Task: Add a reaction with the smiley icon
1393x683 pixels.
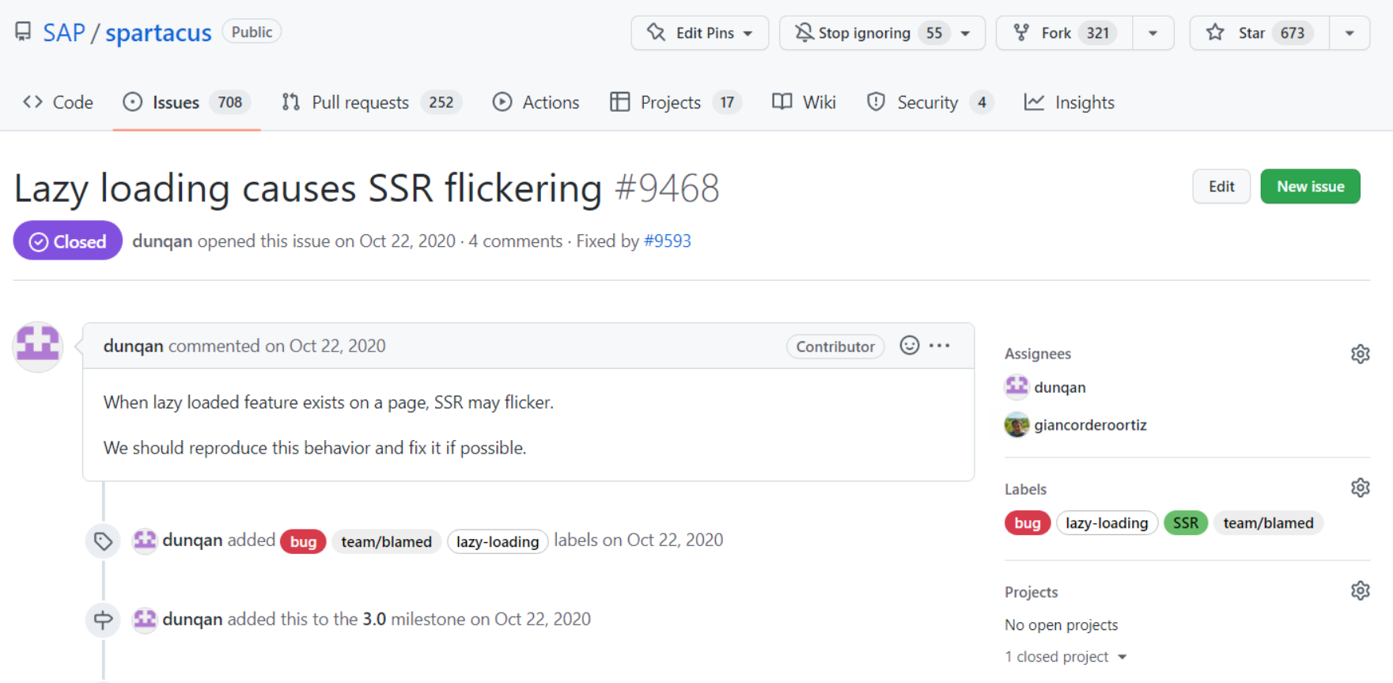Action: click(910, 345)
